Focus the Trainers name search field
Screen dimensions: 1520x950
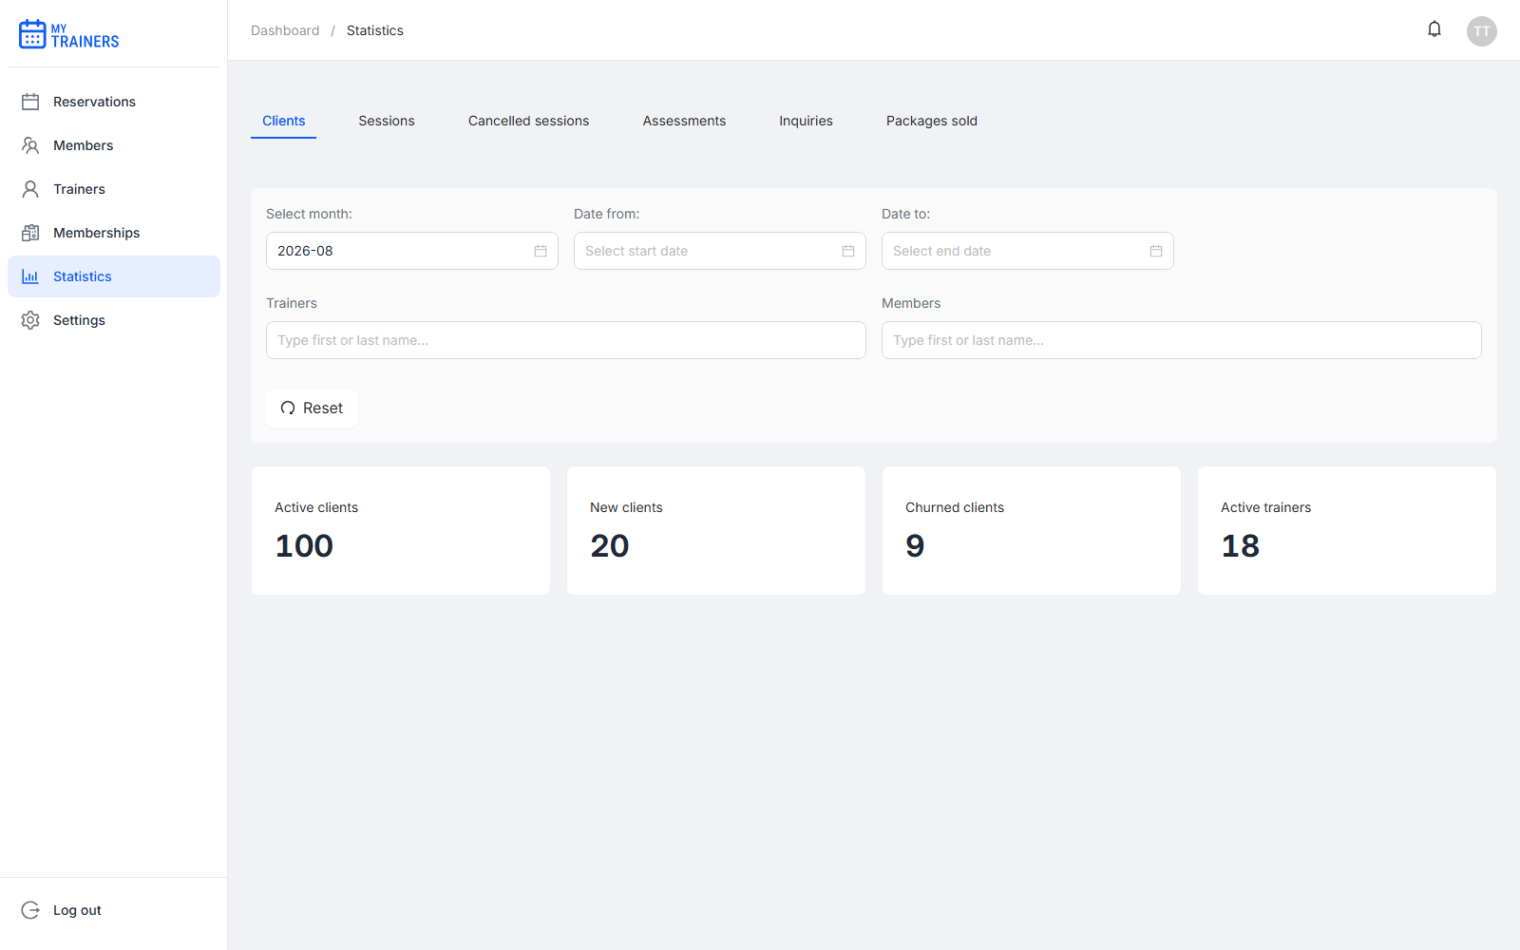coord(566,340)
